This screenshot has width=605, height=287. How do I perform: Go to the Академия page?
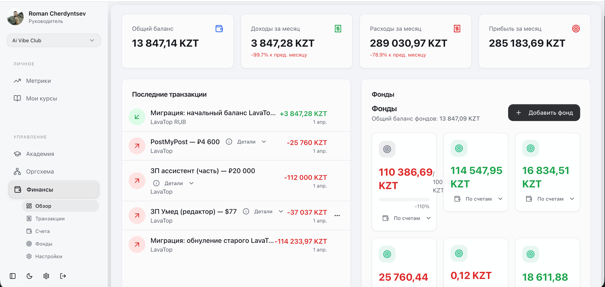point(40,154)
